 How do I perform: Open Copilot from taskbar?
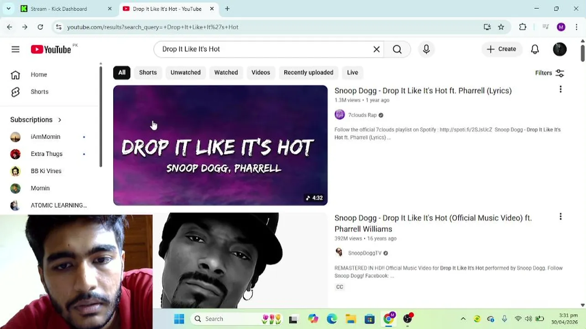coord(313,319)
